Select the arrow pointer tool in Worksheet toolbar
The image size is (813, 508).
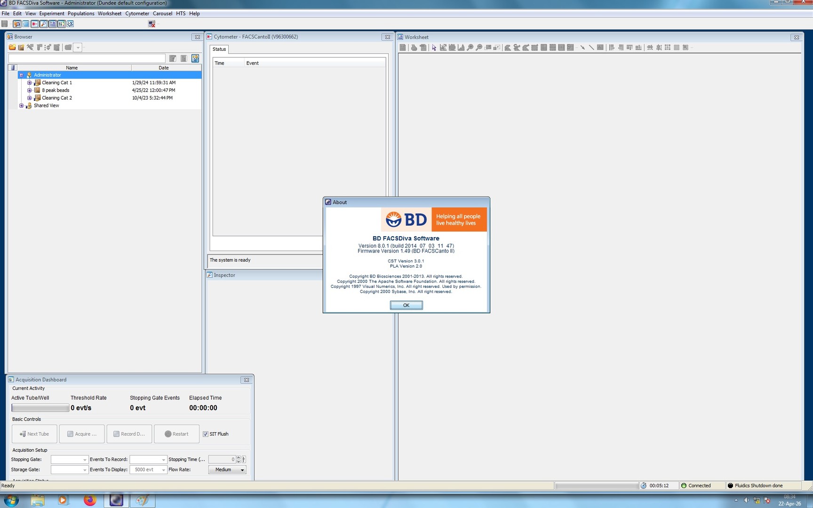(434, 48)
